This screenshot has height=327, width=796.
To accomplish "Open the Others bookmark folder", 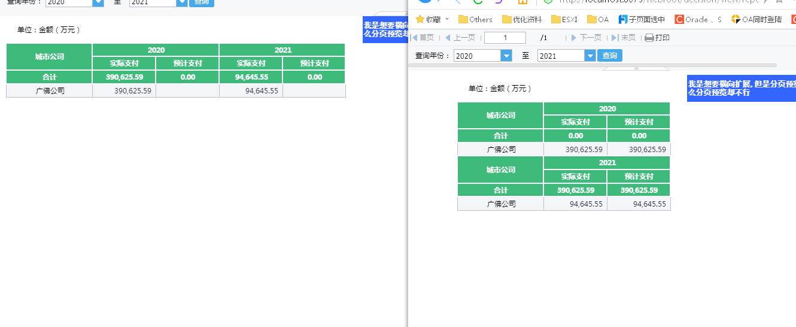I will (x=475, y=19).
